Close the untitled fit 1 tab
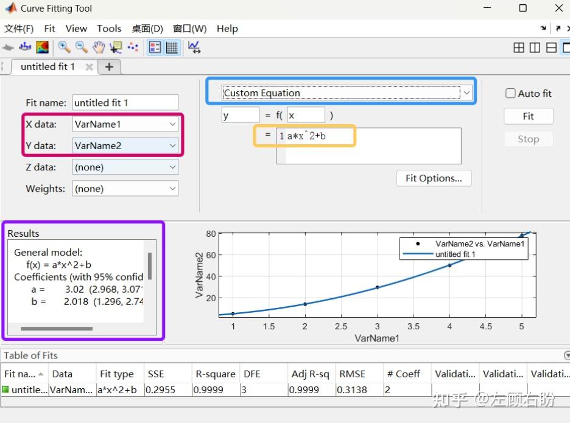This screenshot has width=570, height=423. pos(89,67)
